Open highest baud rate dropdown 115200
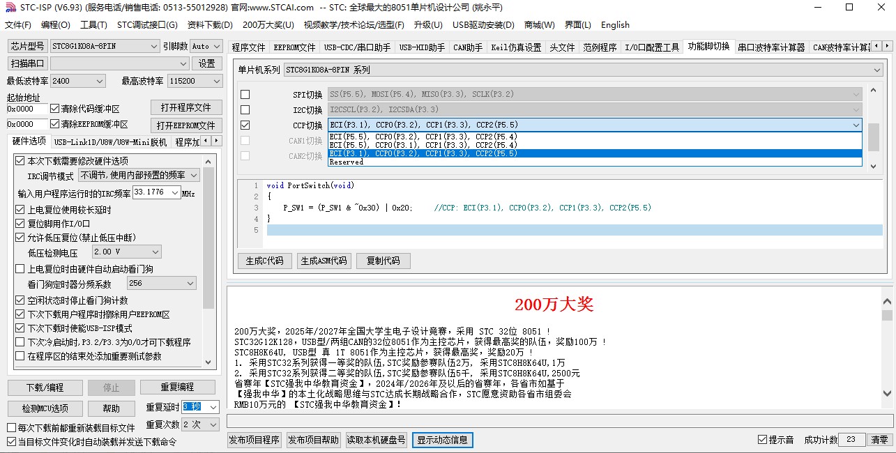The width and height of the screenshot is (896, 453). pyautogui.click(x=195, y=81)
